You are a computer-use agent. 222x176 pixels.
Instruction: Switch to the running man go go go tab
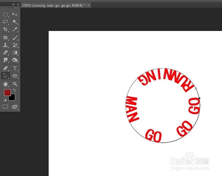tap(54, 5)
